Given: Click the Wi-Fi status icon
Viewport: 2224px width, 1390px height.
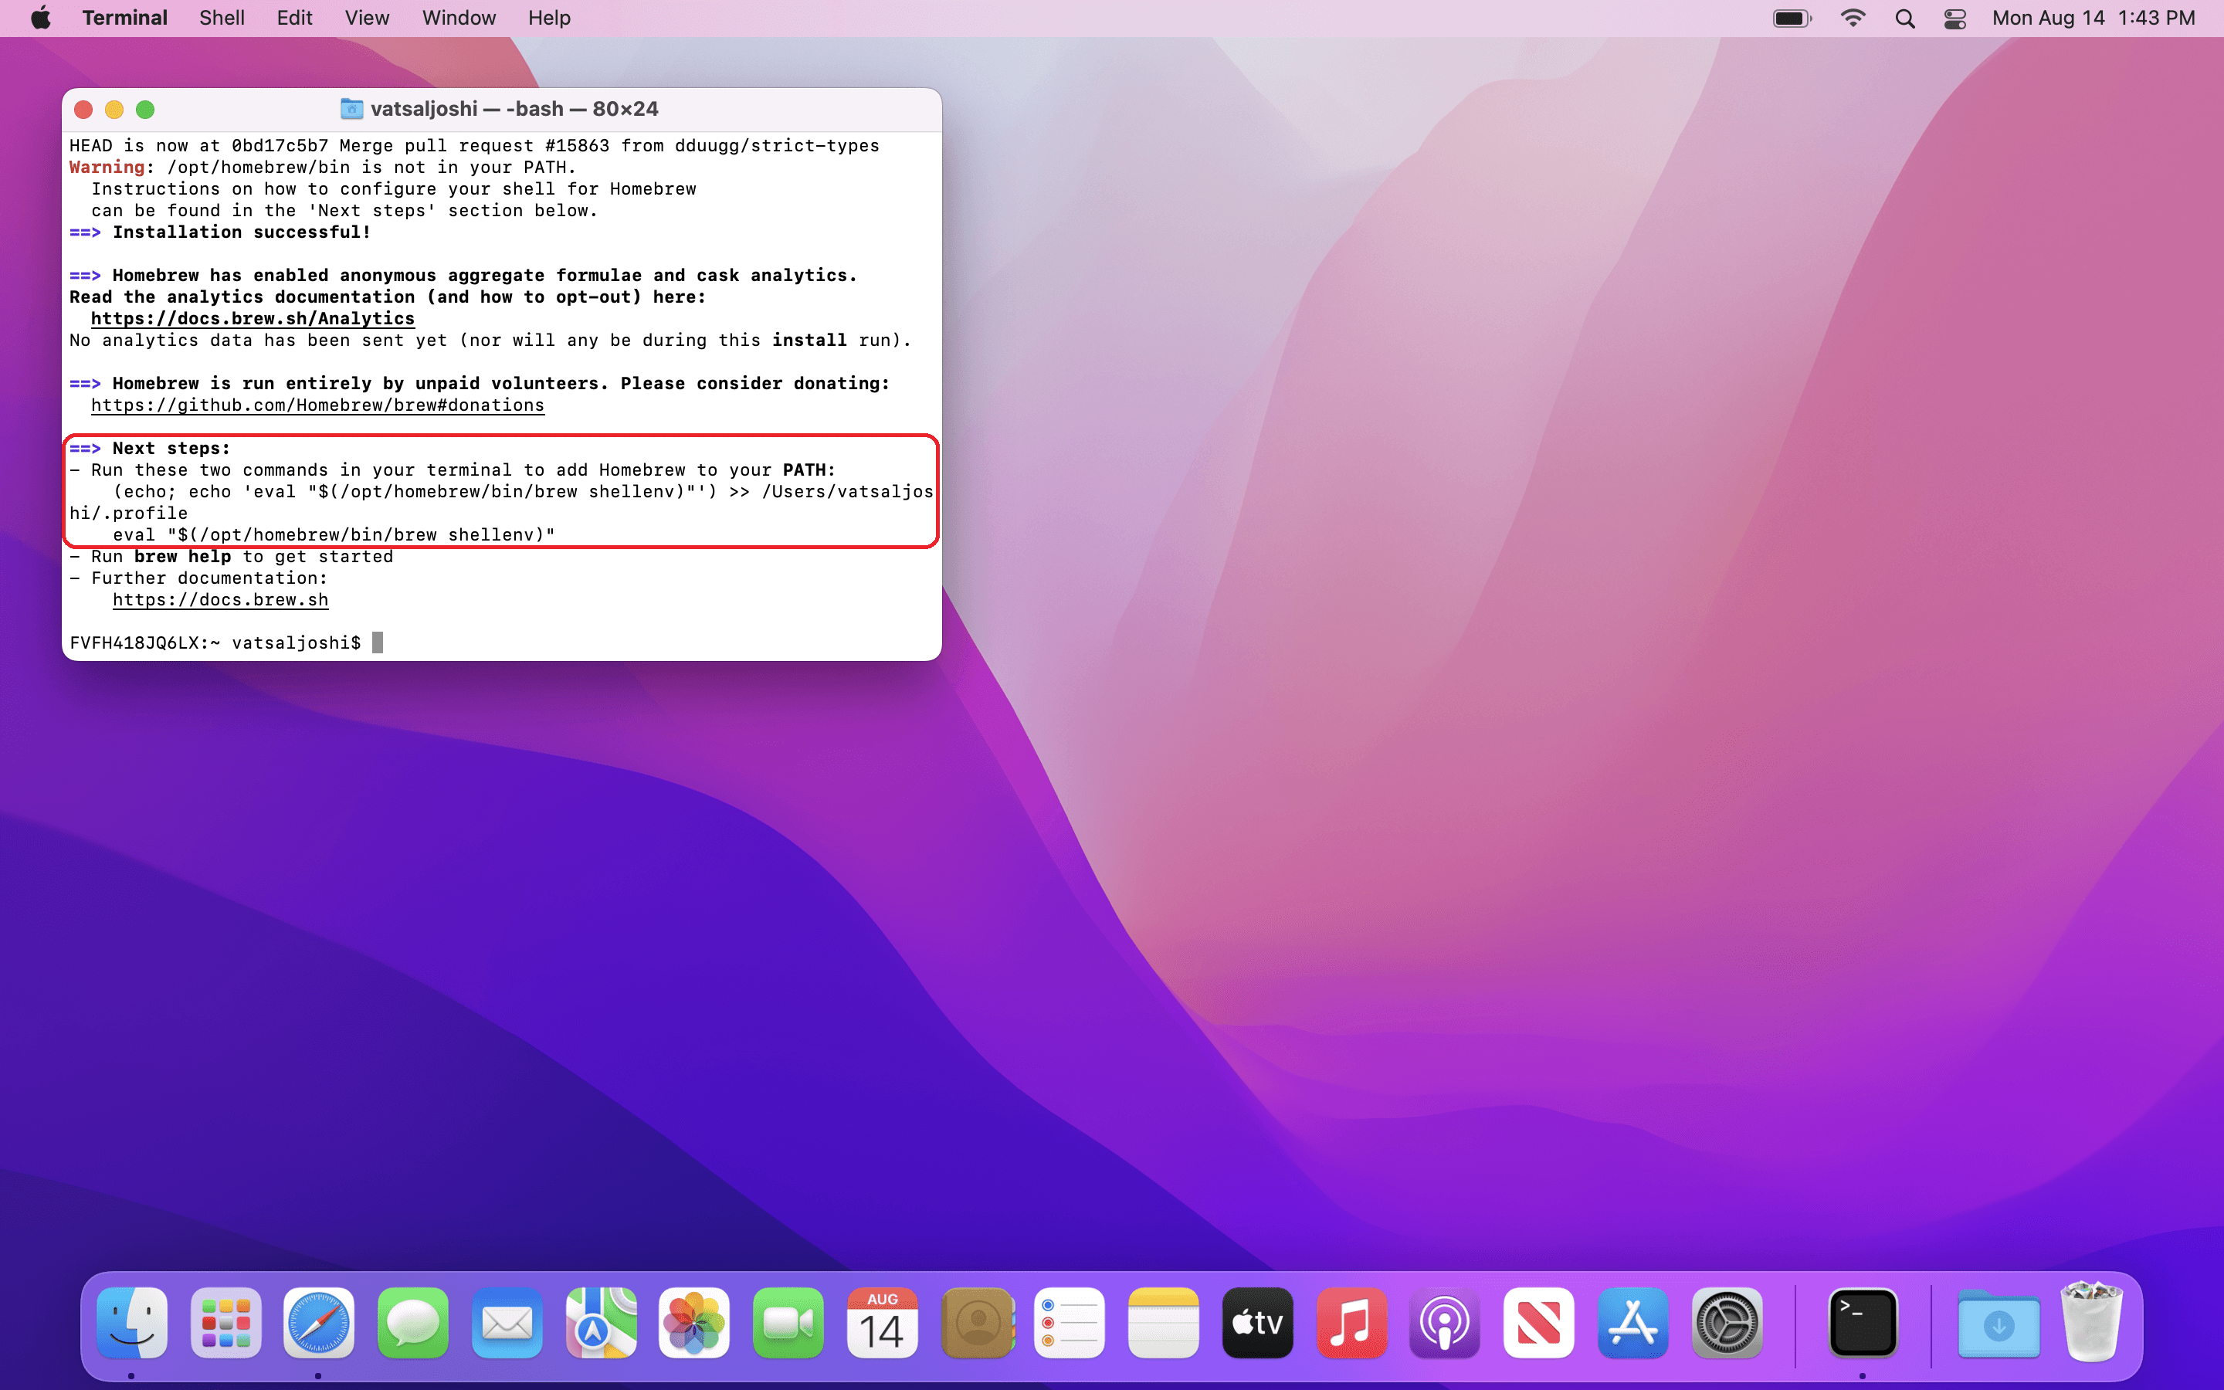Looking at the screenshot, I should click(1853, 19).
